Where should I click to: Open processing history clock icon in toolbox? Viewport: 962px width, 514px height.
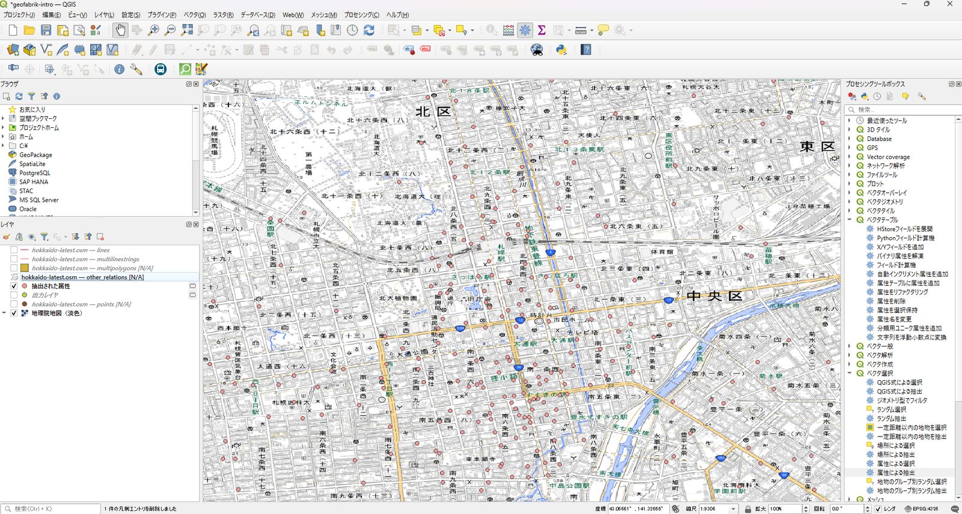tap(877, 96)
